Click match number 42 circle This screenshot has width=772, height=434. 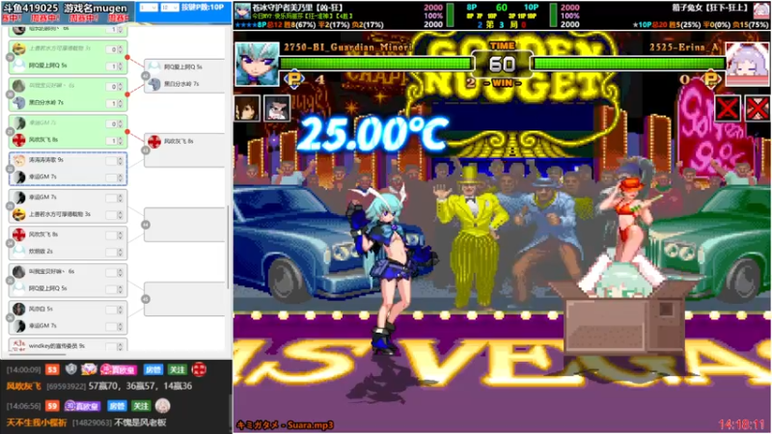click(146, 76)
